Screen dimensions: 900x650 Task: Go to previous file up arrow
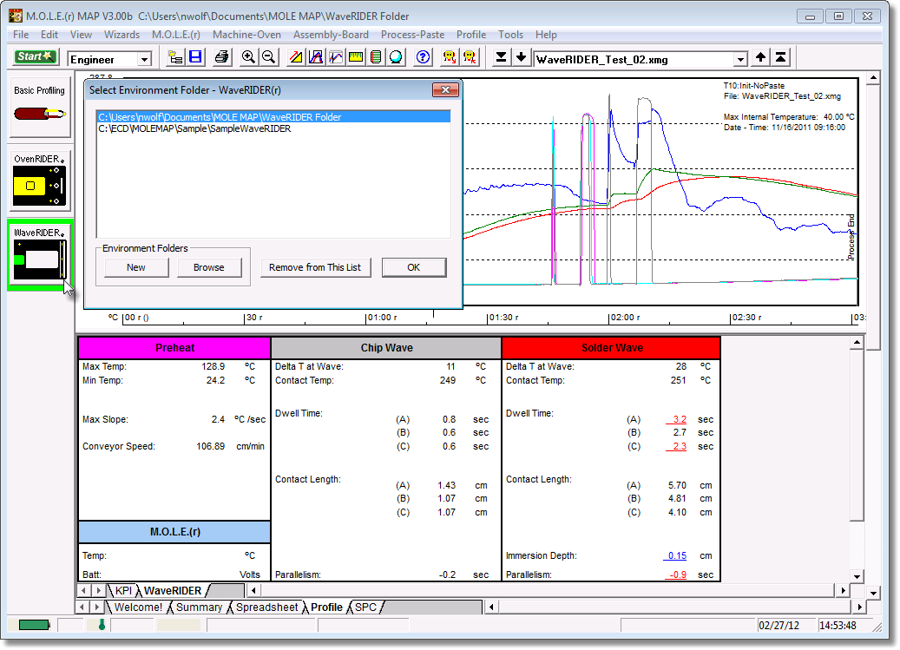point(760,57)
